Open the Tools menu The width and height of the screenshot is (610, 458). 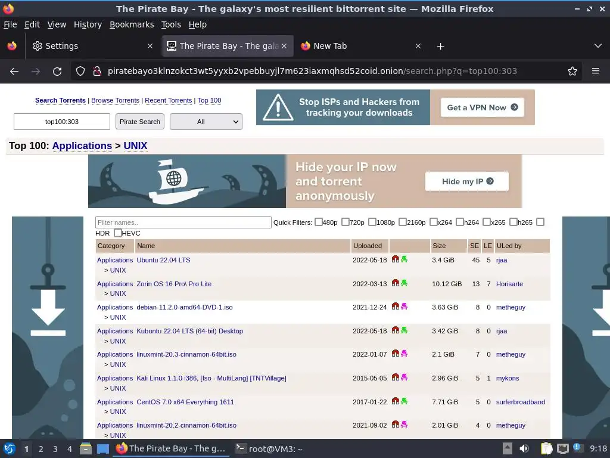(x=171, y=24)
